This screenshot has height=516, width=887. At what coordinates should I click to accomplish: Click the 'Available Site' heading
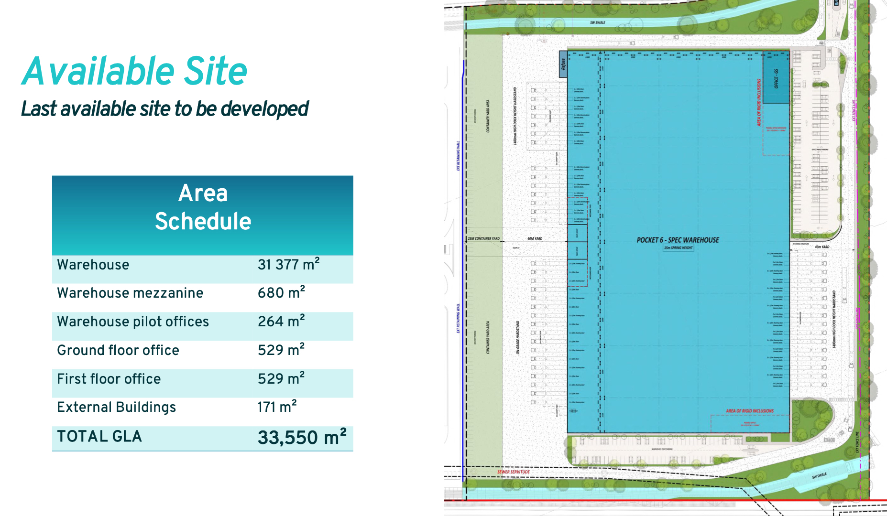pyautogui.click(x=134, y=72)
